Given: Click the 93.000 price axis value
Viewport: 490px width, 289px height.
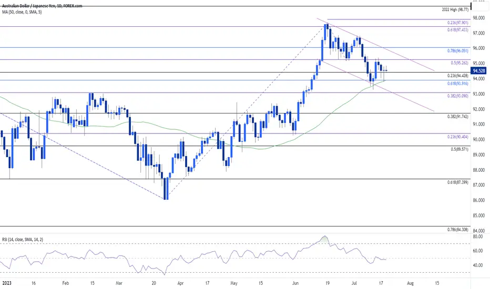Looking at the screenshot, I should point(479,94).
